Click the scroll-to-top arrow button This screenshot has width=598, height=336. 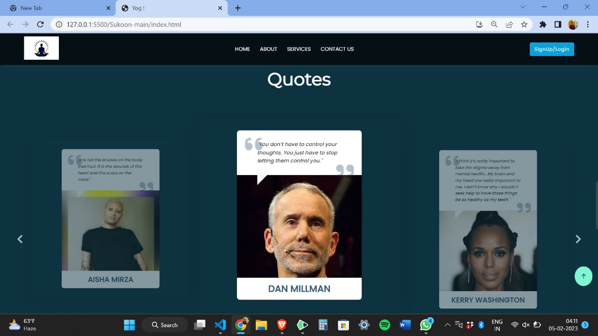click(584, 276)
